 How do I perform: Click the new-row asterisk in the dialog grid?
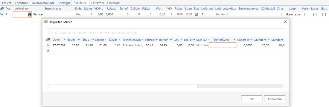pos(48,51)
